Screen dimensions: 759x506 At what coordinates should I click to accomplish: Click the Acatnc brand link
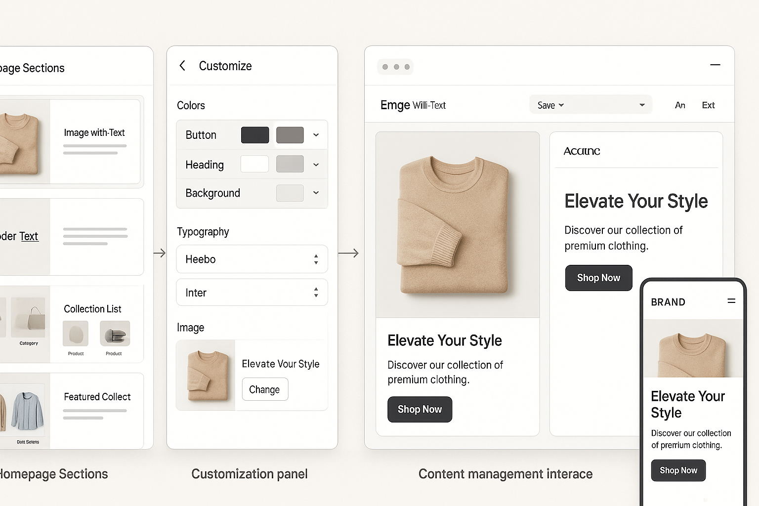click(x=582, y=151)
